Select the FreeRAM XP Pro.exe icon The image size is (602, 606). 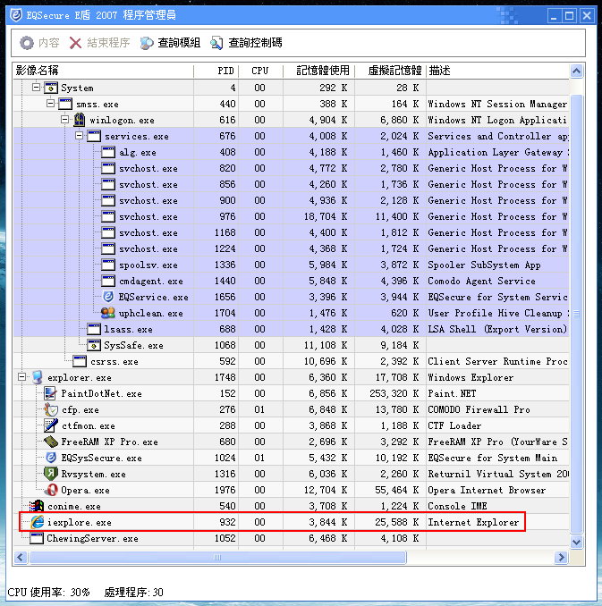(51, 442)
